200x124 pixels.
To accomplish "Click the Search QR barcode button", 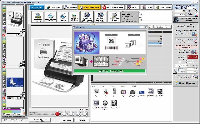I will click(x=185, y=83).
